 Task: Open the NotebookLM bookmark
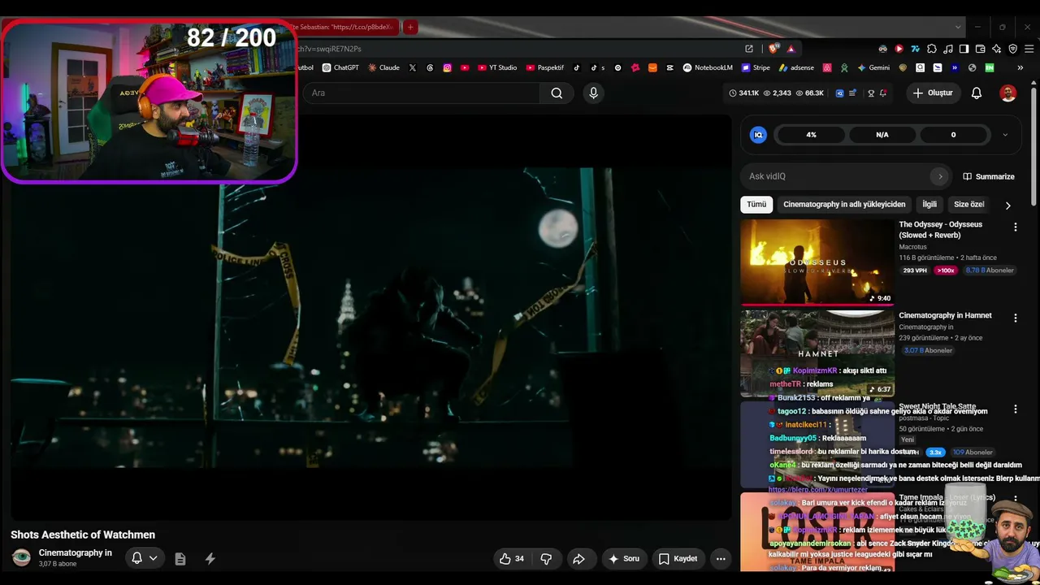(x=708, y=67)
